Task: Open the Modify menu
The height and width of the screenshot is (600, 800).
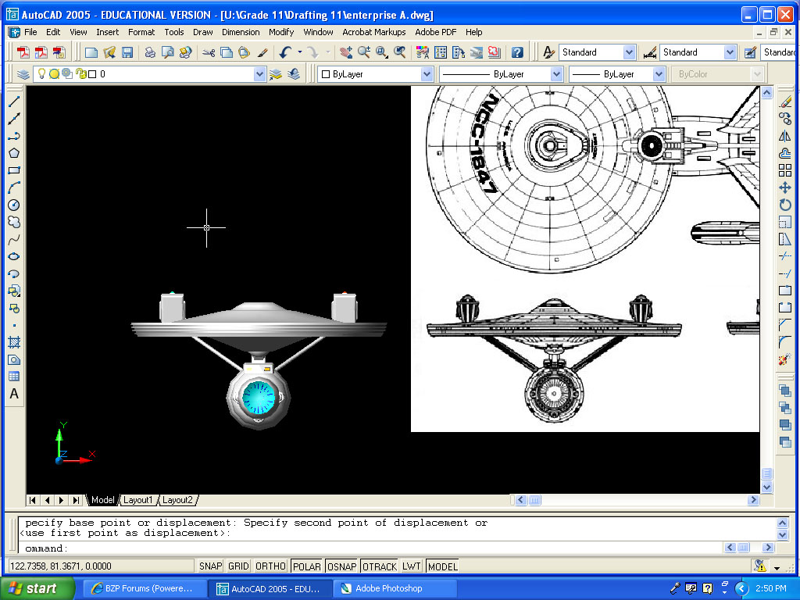Action: click(x=281, y=32)
